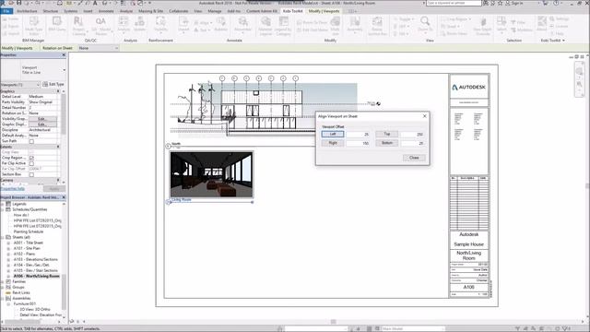Toggle the Sun Path checkbox
The image size is (590, 332).
pos(31,141)
